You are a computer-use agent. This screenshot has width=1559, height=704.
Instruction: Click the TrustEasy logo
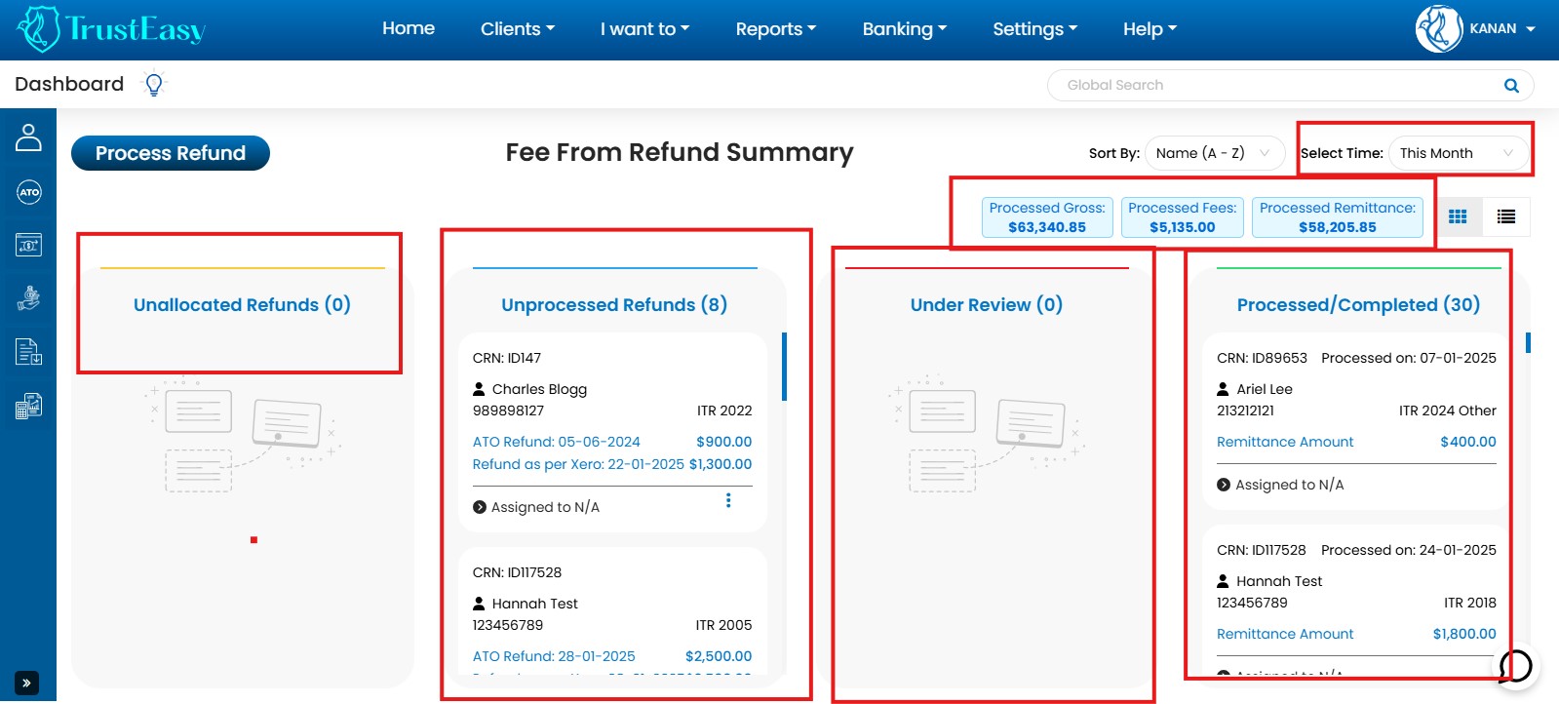point(111,29)
